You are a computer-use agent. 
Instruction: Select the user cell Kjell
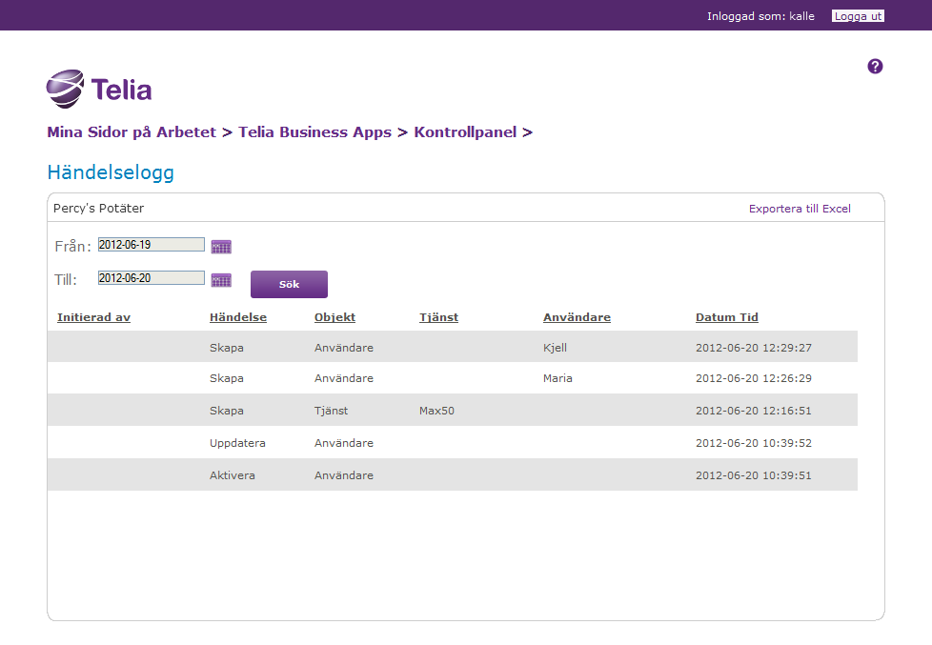coord(556,348)
